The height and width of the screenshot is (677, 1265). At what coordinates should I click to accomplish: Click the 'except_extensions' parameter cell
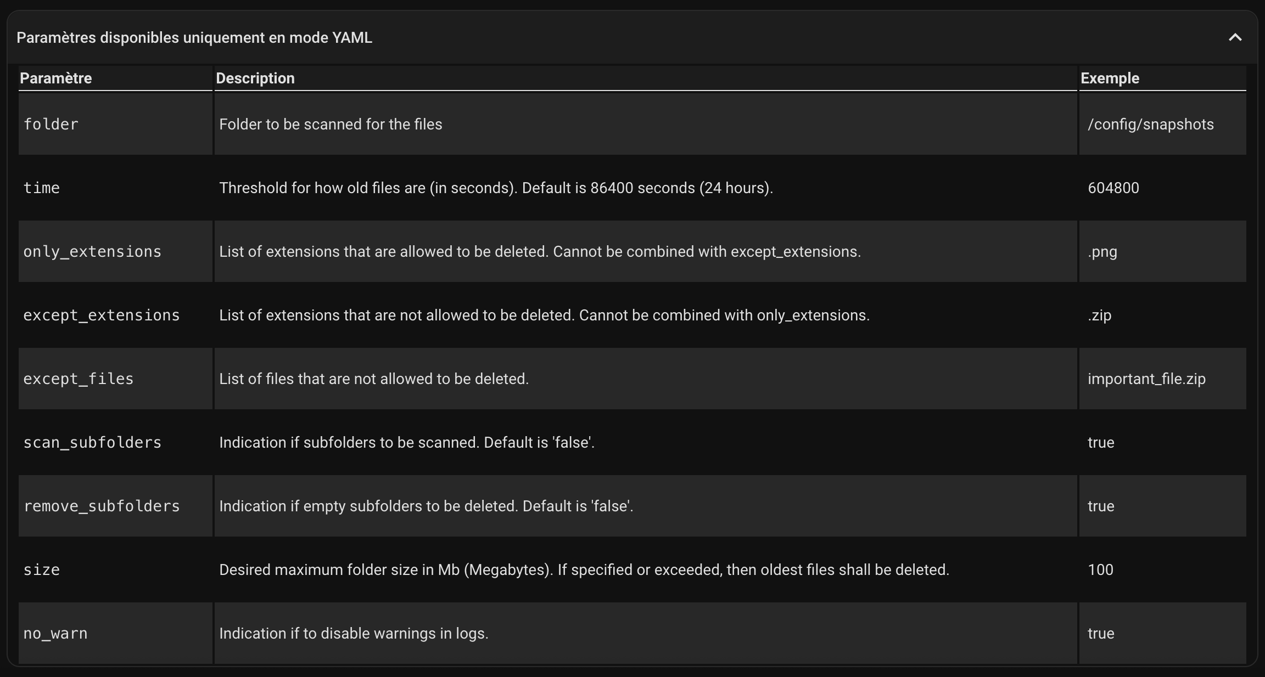click(x=115, y=315)
